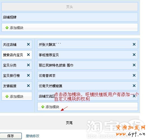
Task: Remove the 关注店铺 module with its X
Action: pos(28,44)
